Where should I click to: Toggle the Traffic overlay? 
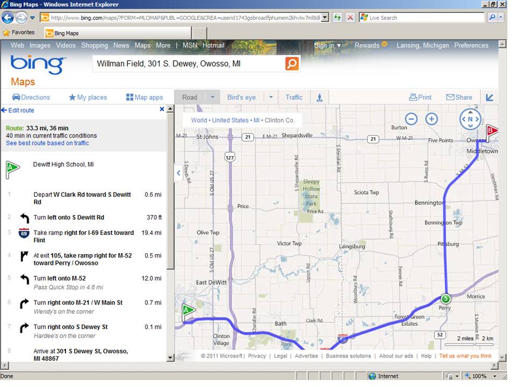coord(294,97)
